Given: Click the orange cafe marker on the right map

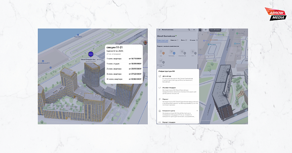Looking at the screenshot, I should pos(211,40).
